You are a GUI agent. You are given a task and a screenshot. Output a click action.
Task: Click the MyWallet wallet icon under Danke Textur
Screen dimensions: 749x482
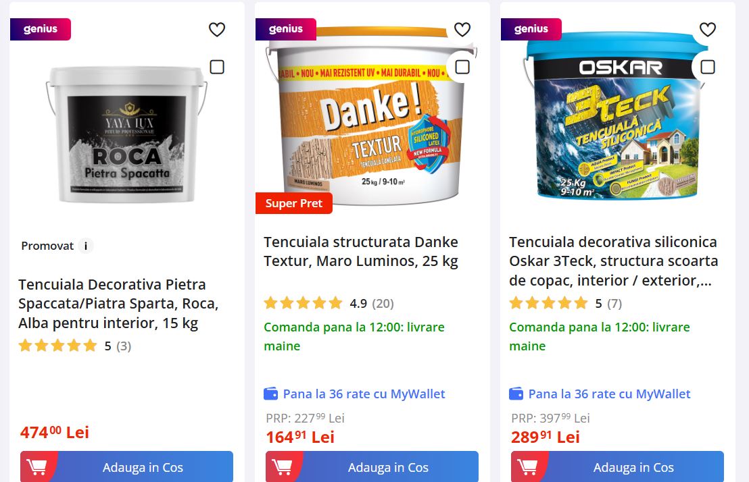(271, 394)
